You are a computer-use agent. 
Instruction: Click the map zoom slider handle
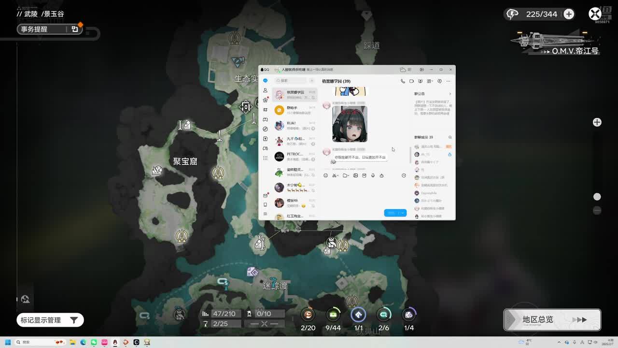click(x=597, y=197)
